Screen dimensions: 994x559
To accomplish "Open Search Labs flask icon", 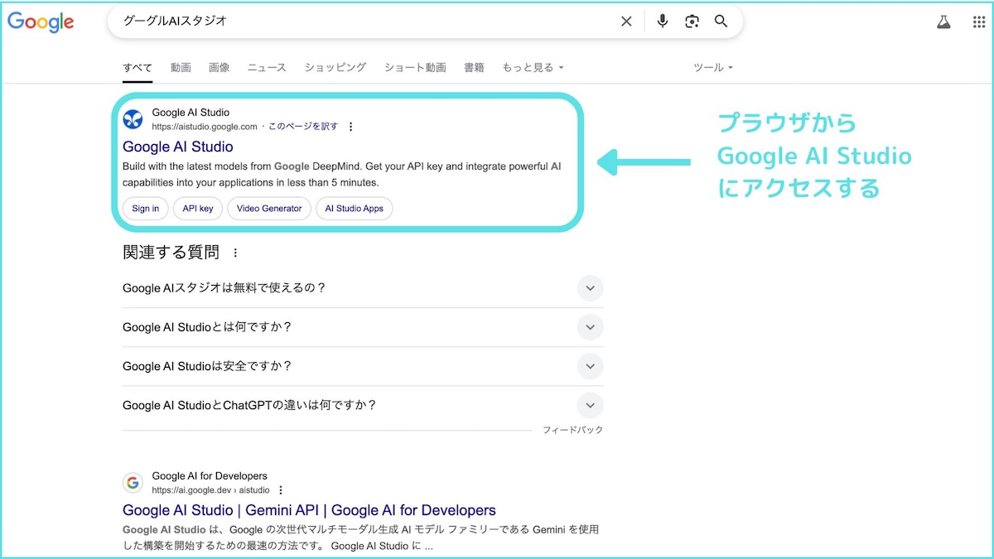I will [x=943, y=22].
